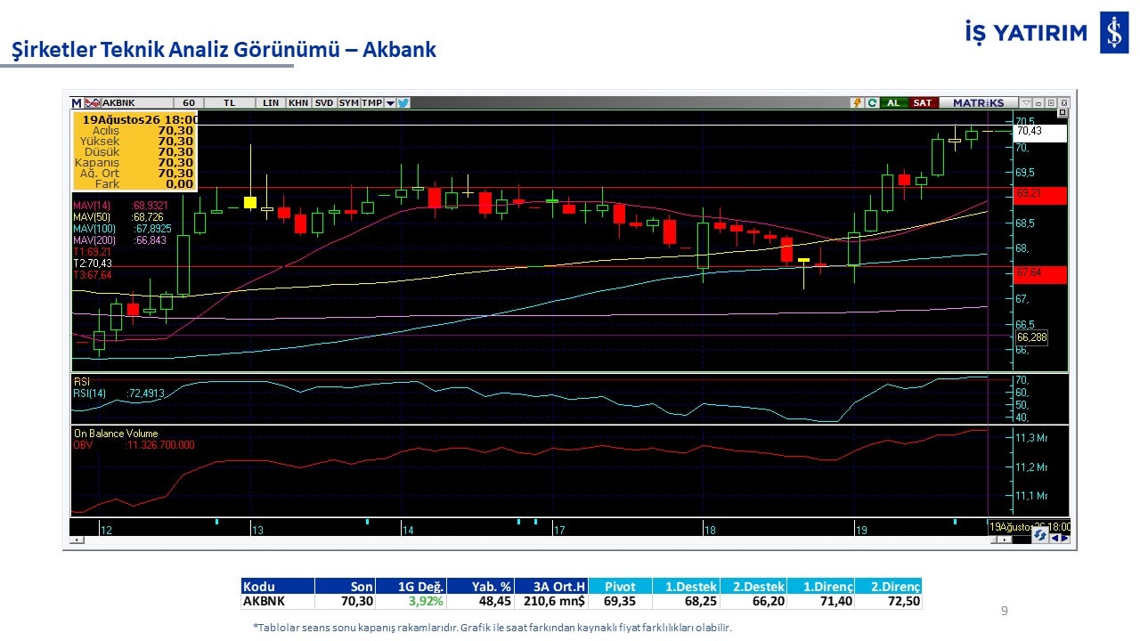The width and height of the screenshot is (1140, 641).
Task: Toggle the LIN scale button
Action: coord(271,102)
